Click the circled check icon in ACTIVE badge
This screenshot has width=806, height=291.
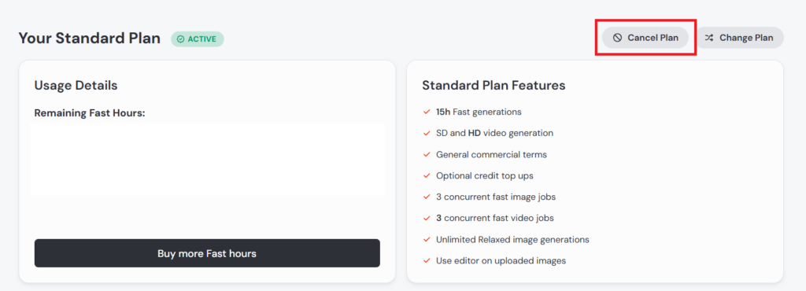[x=180, y=39]
